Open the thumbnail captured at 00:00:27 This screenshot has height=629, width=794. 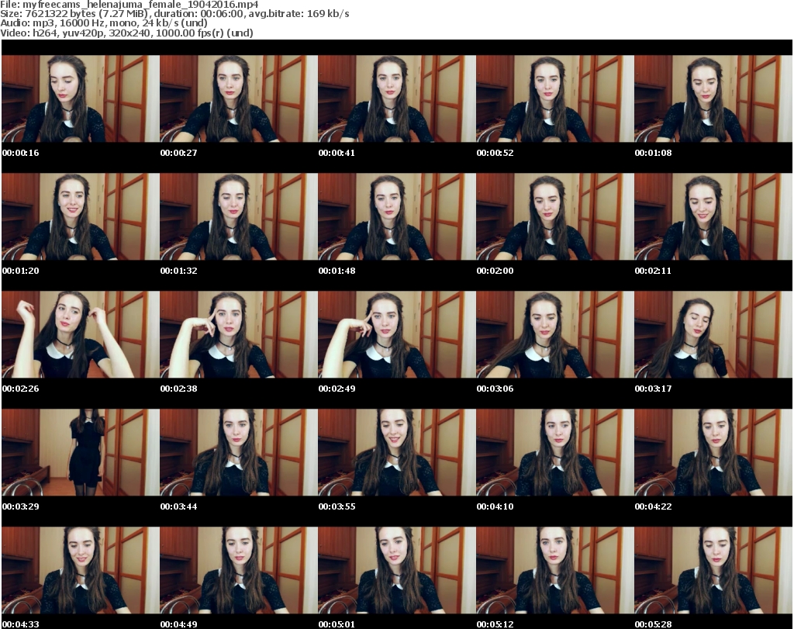tap(239, 98)
